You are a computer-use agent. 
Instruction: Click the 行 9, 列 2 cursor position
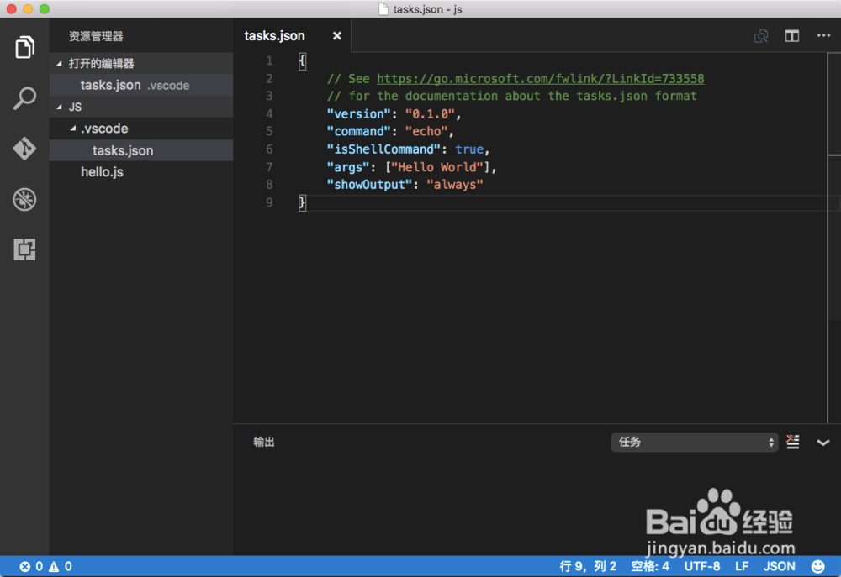(588, 566)
